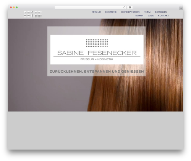Open the FRISEUR menu item
This screenshot has width=191, height=161.
tap(96, 12)
